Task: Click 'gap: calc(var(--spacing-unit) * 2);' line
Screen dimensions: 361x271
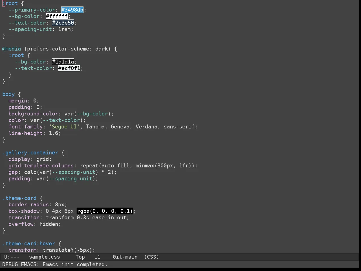Action: [x=63, y=172]
